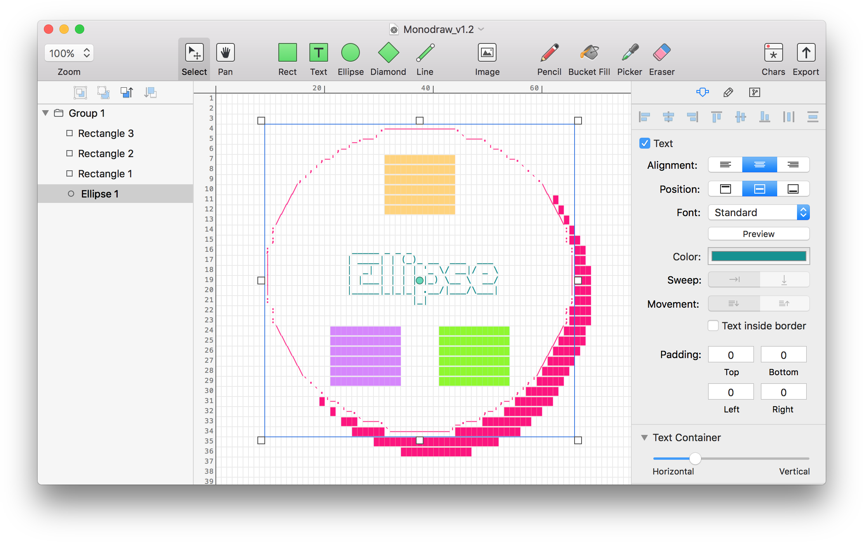This screenshot has width=863, height=542.
Task: Click the Preview button
Action: coord(759,234)
